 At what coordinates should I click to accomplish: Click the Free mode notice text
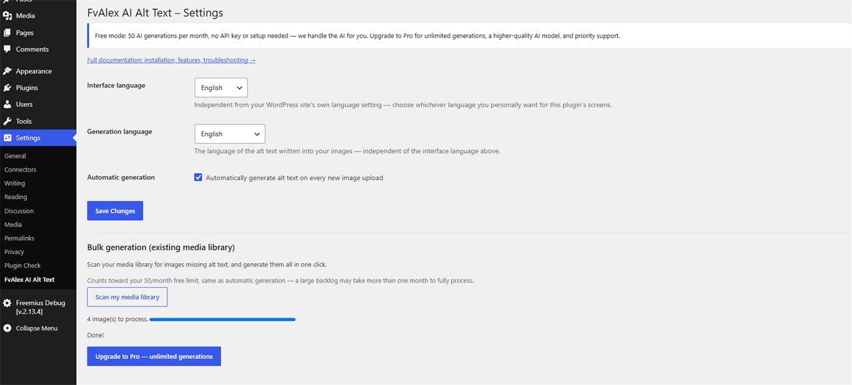point(357,36)
